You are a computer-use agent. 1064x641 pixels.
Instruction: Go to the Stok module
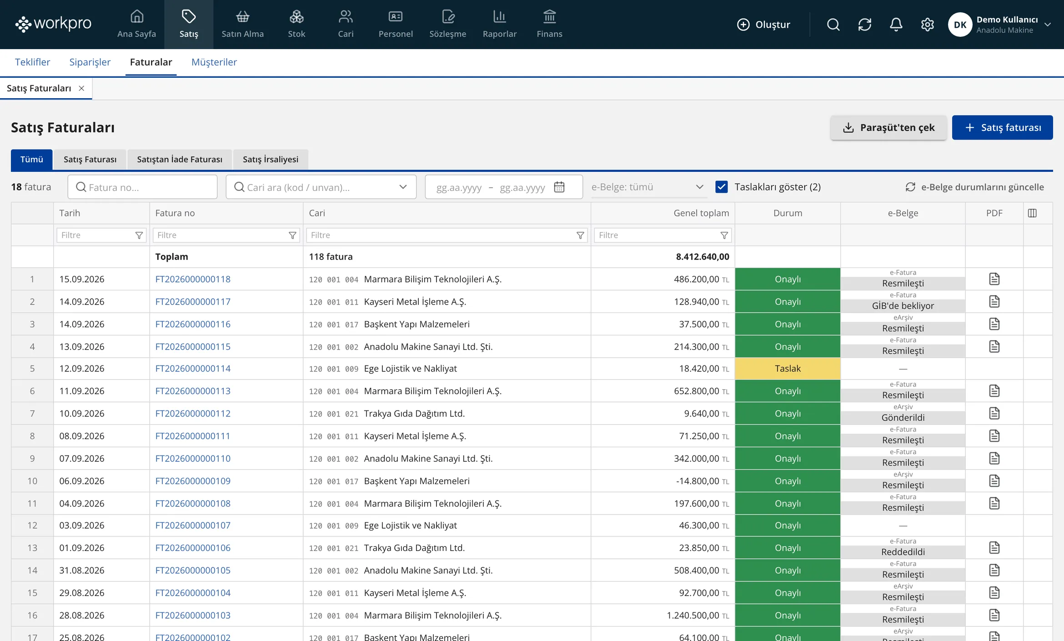tap(296, 24)
